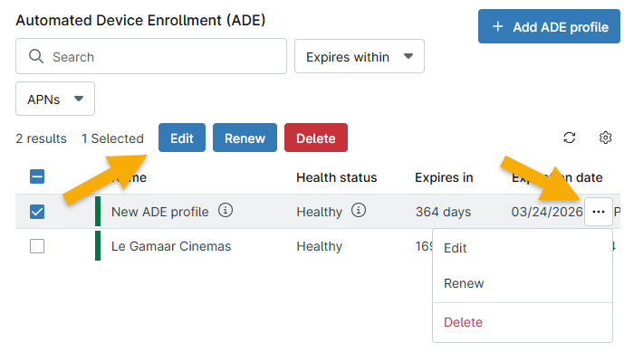Check the Le Gamaar Cinemas row checkbox
Screen dimensions: 624x352
37,246
